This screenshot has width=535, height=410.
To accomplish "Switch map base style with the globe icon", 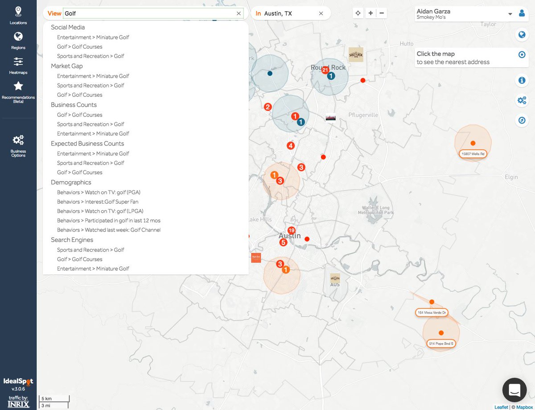I will click(522, 35).
